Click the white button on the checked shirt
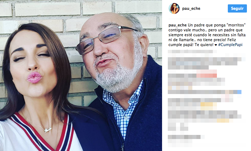 tap(126, 117)
